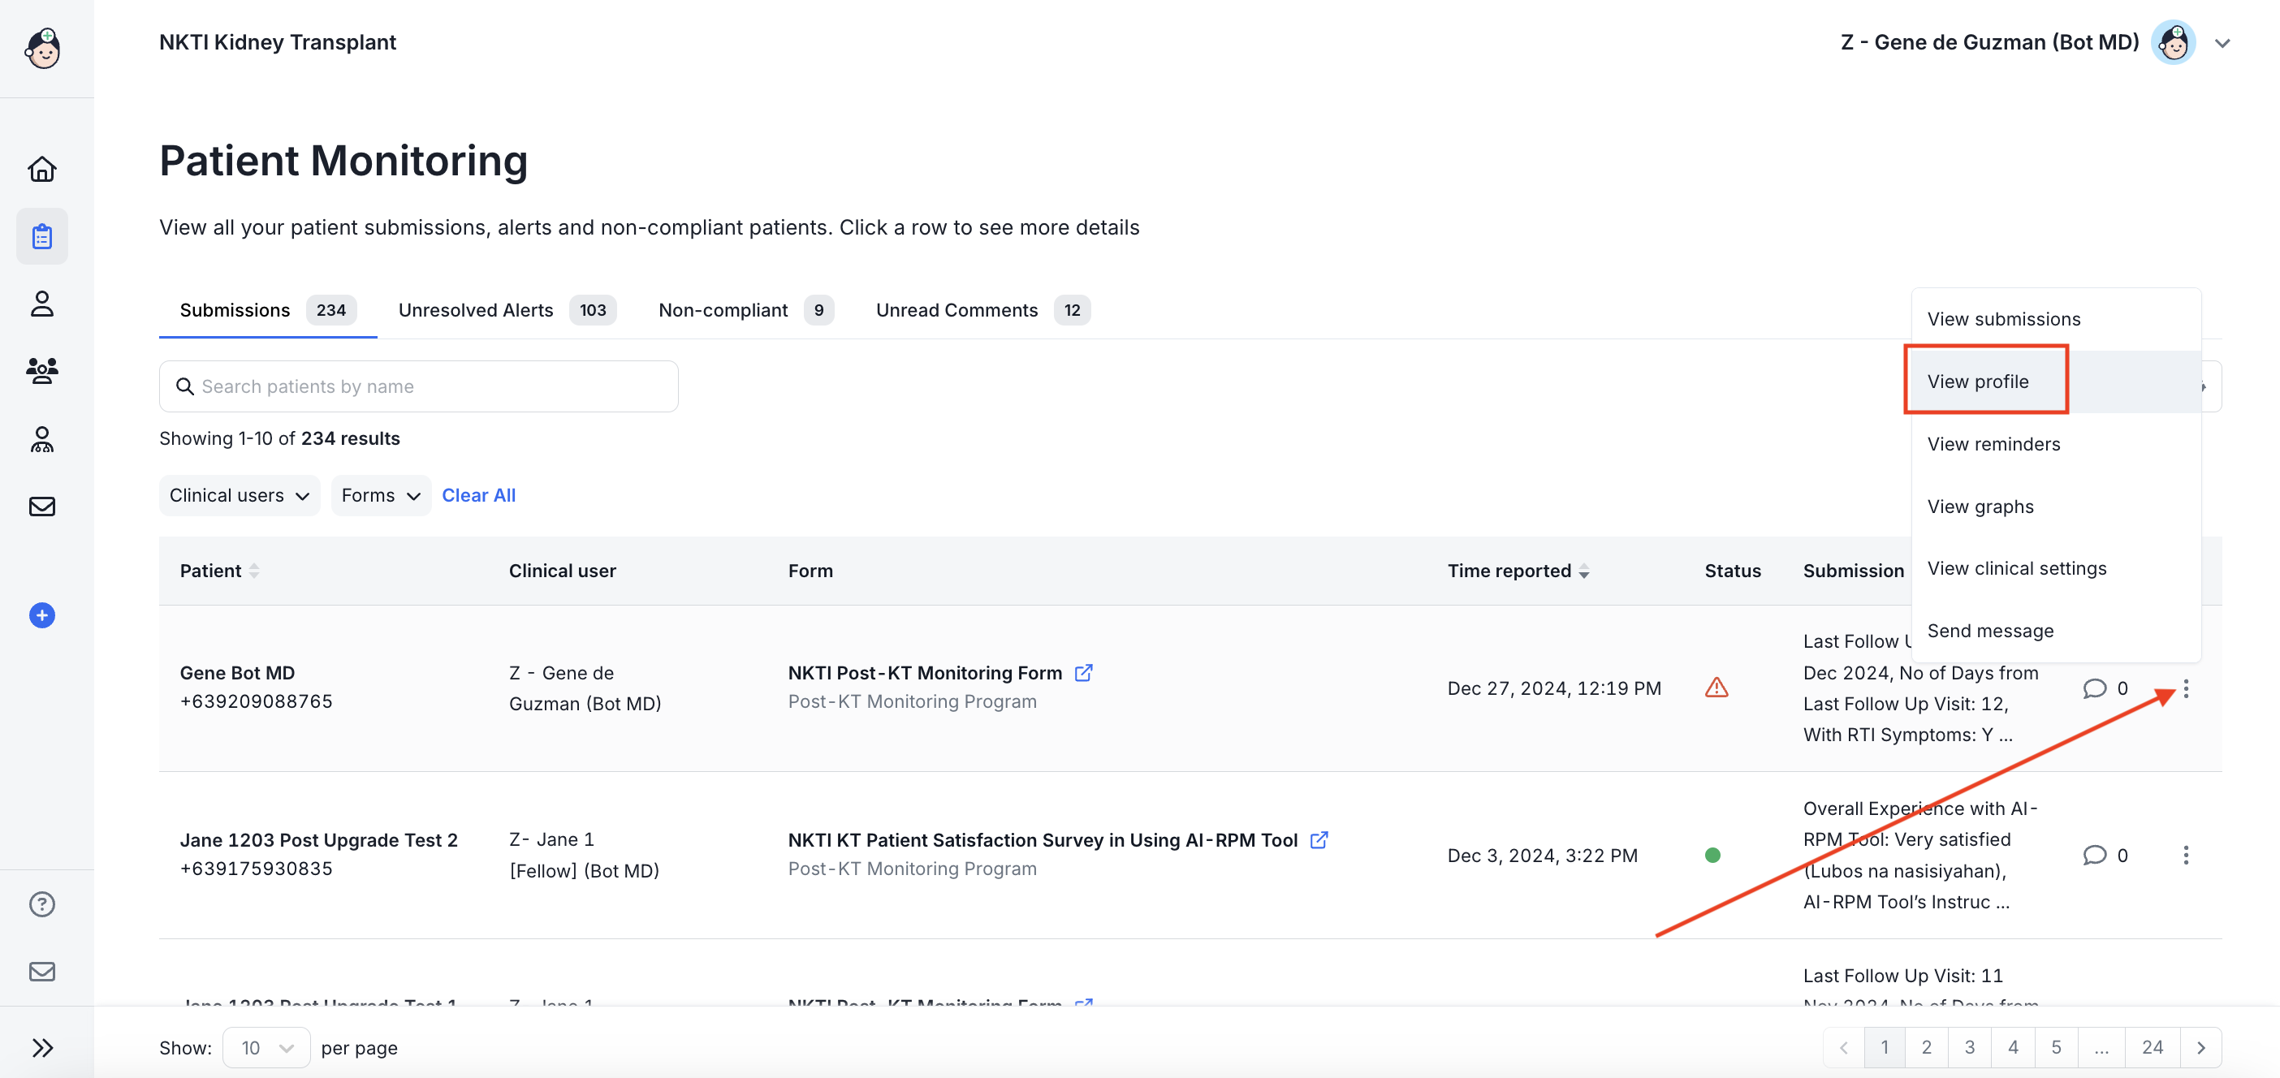Select View profile from context menu
This screenshot has height=1078, width=2280.
coord(1977,382)
